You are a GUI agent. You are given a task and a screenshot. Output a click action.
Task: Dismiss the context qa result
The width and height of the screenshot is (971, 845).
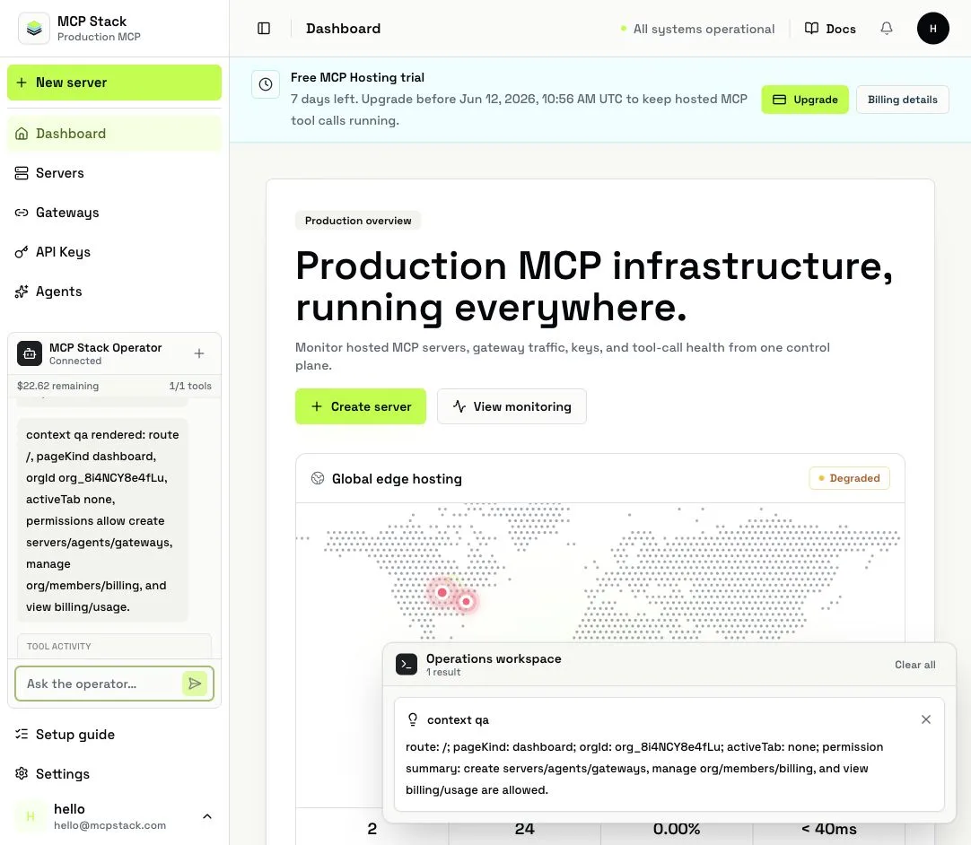coord(926,719)
